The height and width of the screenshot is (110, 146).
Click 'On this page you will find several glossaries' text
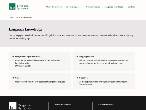point(103,83)
